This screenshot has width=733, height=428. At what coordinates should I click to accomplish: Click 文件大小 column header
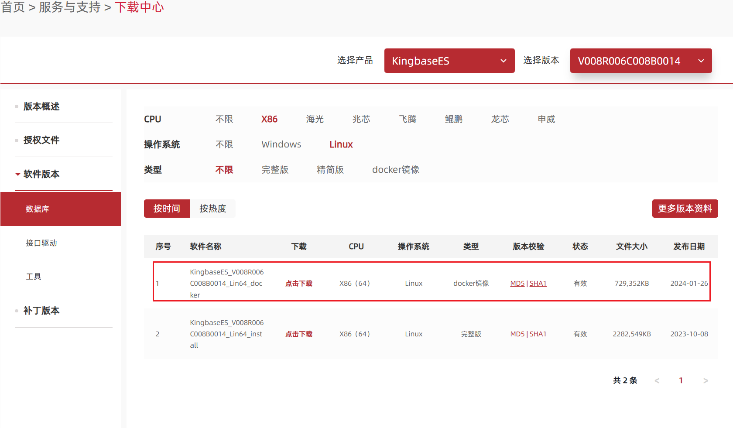pyautogui.click(x=632, y=247)
